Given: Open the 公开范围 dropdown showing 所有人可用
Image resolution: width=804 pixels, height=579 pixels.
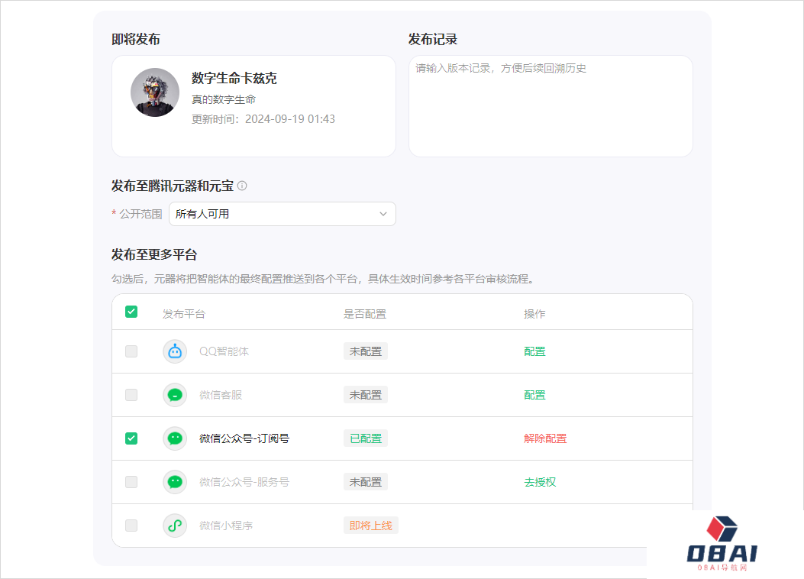Looking at the screenshot, I should [x=282, y=214].
